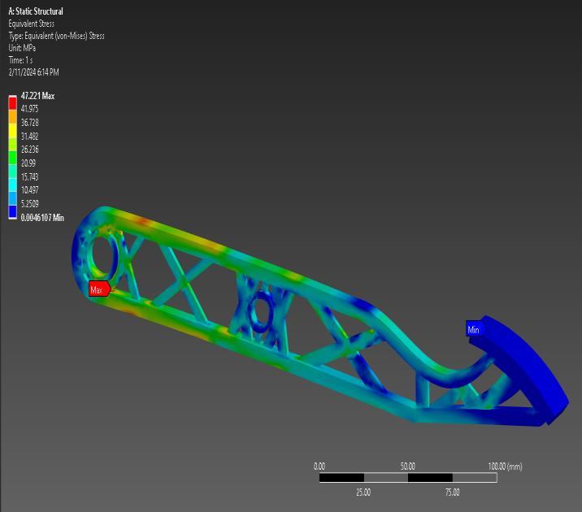Click the '100.00 (mm)' ruler label

(505, 466)
